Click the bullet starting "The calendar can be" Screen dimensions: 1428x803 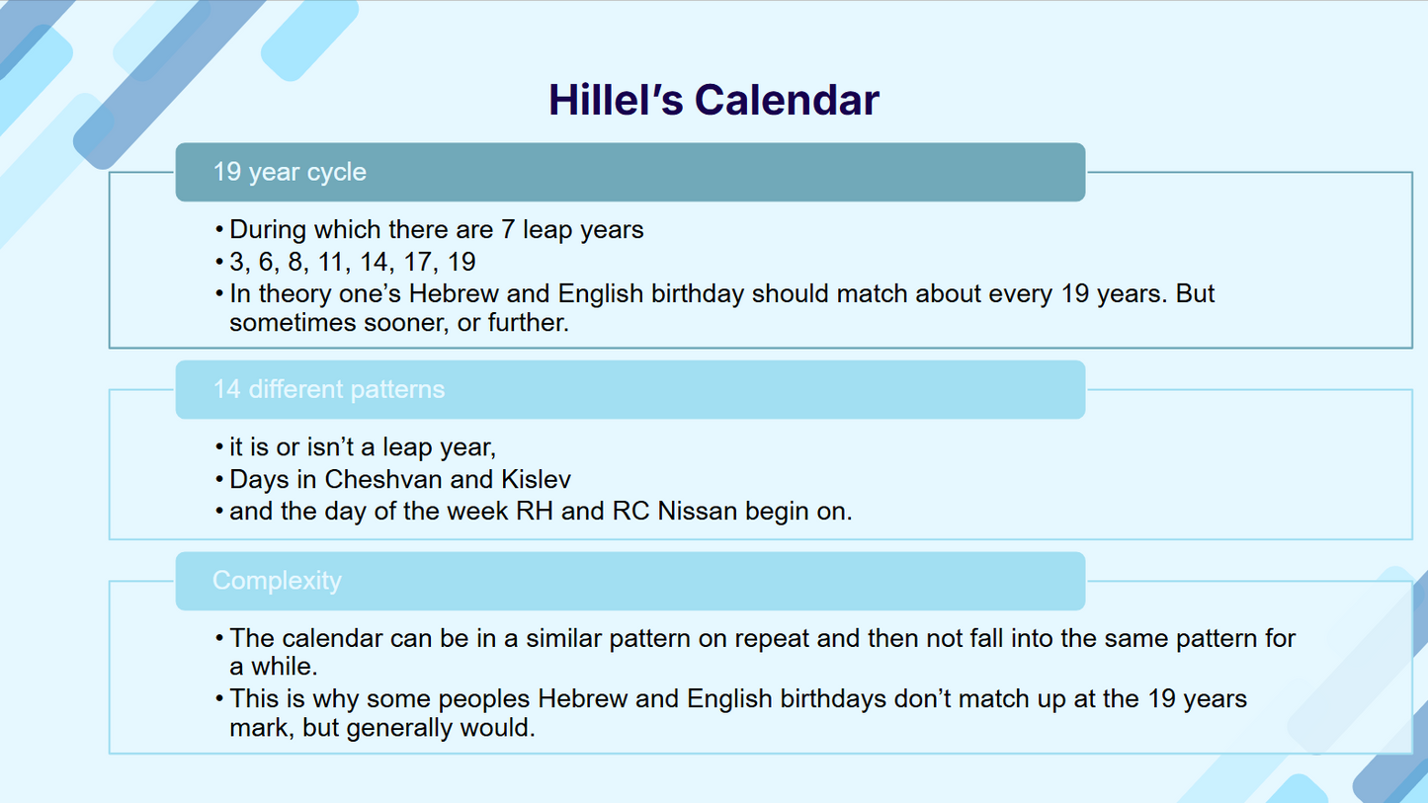tap(761, 638)
